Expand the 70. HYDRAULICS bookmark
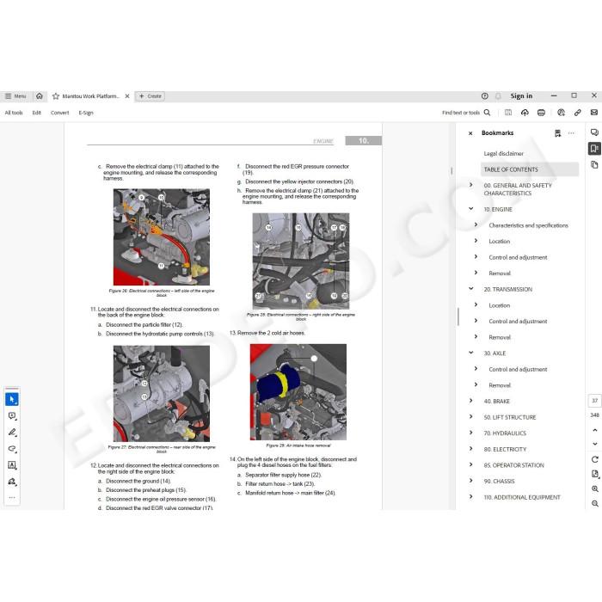This screenshot has width=602, height=602. pos(470,433)
